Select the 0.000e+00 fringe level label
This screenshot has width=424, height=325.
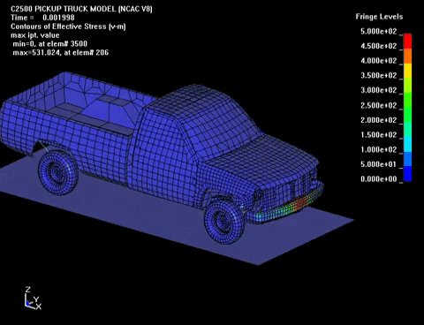[x=379, y=179]
